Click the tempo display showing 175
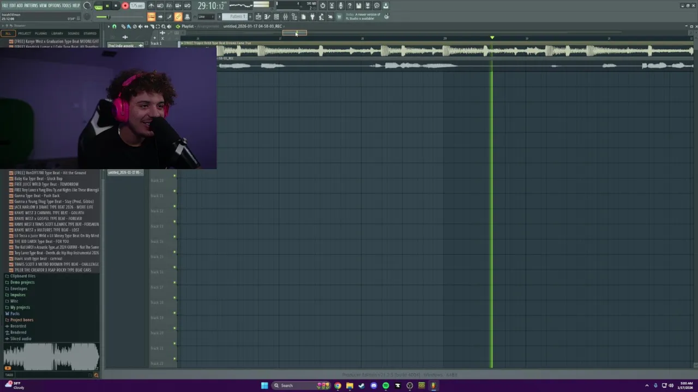698x392 pixels. 137,5
